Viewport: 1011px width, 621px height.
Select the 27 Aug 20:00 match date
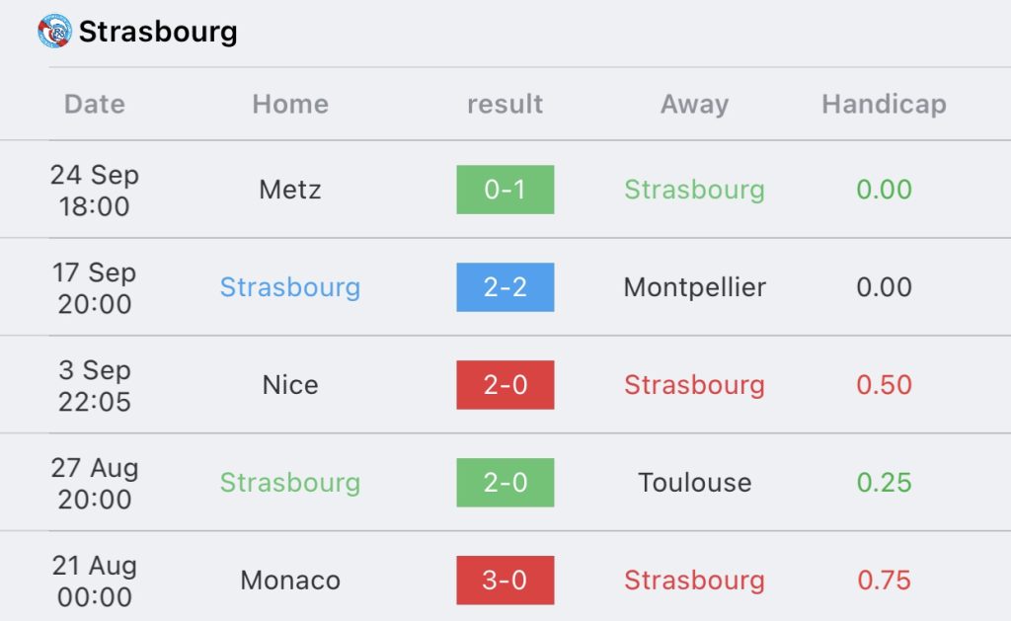click(x=95, y=483)
